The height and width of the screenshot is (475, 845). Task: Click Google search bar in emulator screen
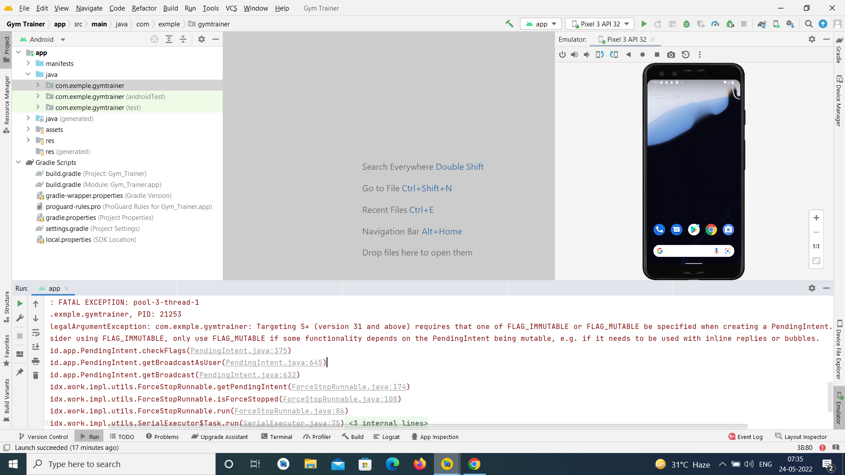tap(694, 251)
